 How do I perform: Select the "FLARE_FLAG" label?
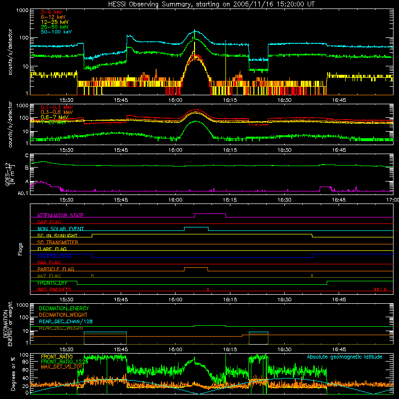tap(52, 249)
